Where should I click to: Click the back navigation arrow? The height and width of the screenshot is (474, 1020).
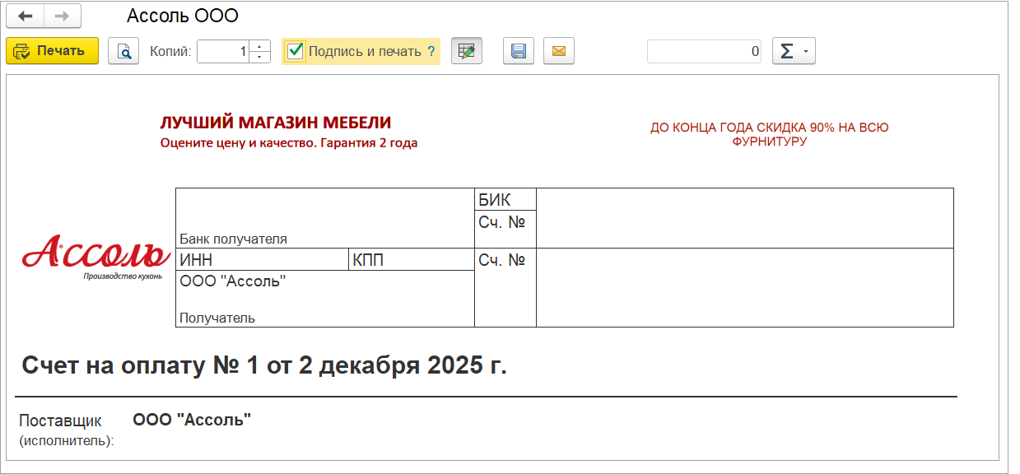pos(25,15)
